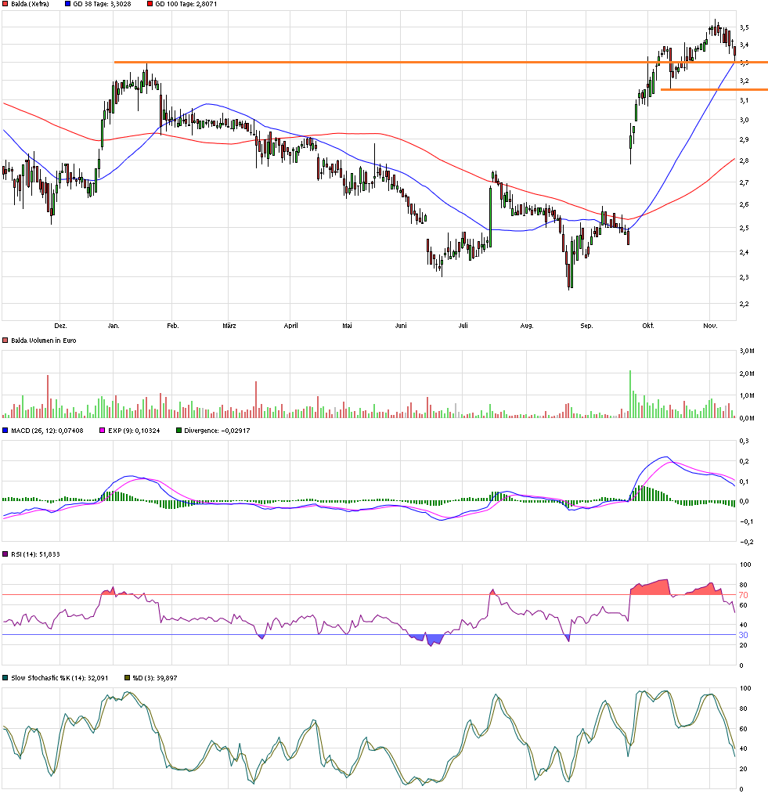
Task: Click the 'EXP (9): 0,10324' label
Action: [x=134, y=431]
